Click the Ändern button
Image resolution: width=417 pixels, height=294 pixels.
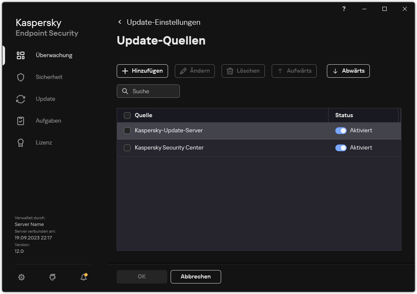click(x=195, y=71)
